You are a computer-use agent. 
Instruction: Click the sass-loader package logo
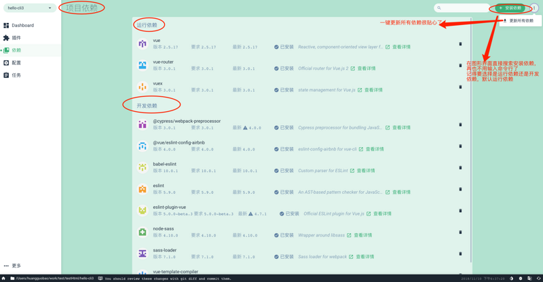143,254
